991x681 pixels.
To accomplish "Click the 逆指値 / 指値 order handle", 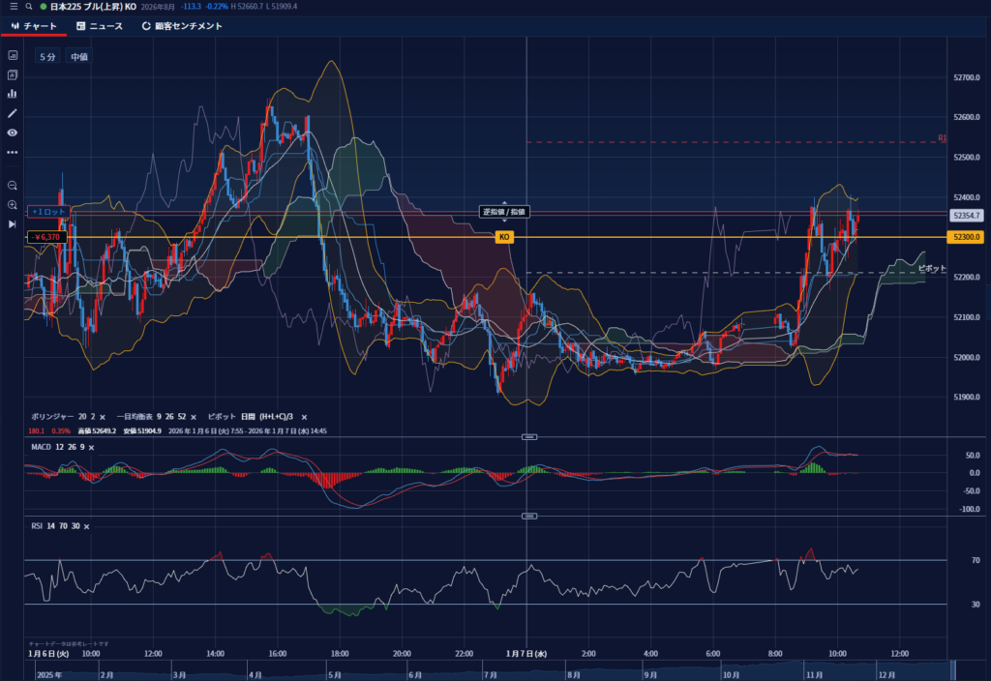I will [503, 211].
